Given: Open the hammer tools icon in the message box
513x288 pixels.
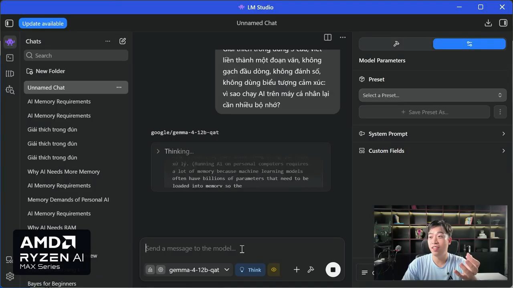Looking at the screenshot, I should (x=311, y=270).
